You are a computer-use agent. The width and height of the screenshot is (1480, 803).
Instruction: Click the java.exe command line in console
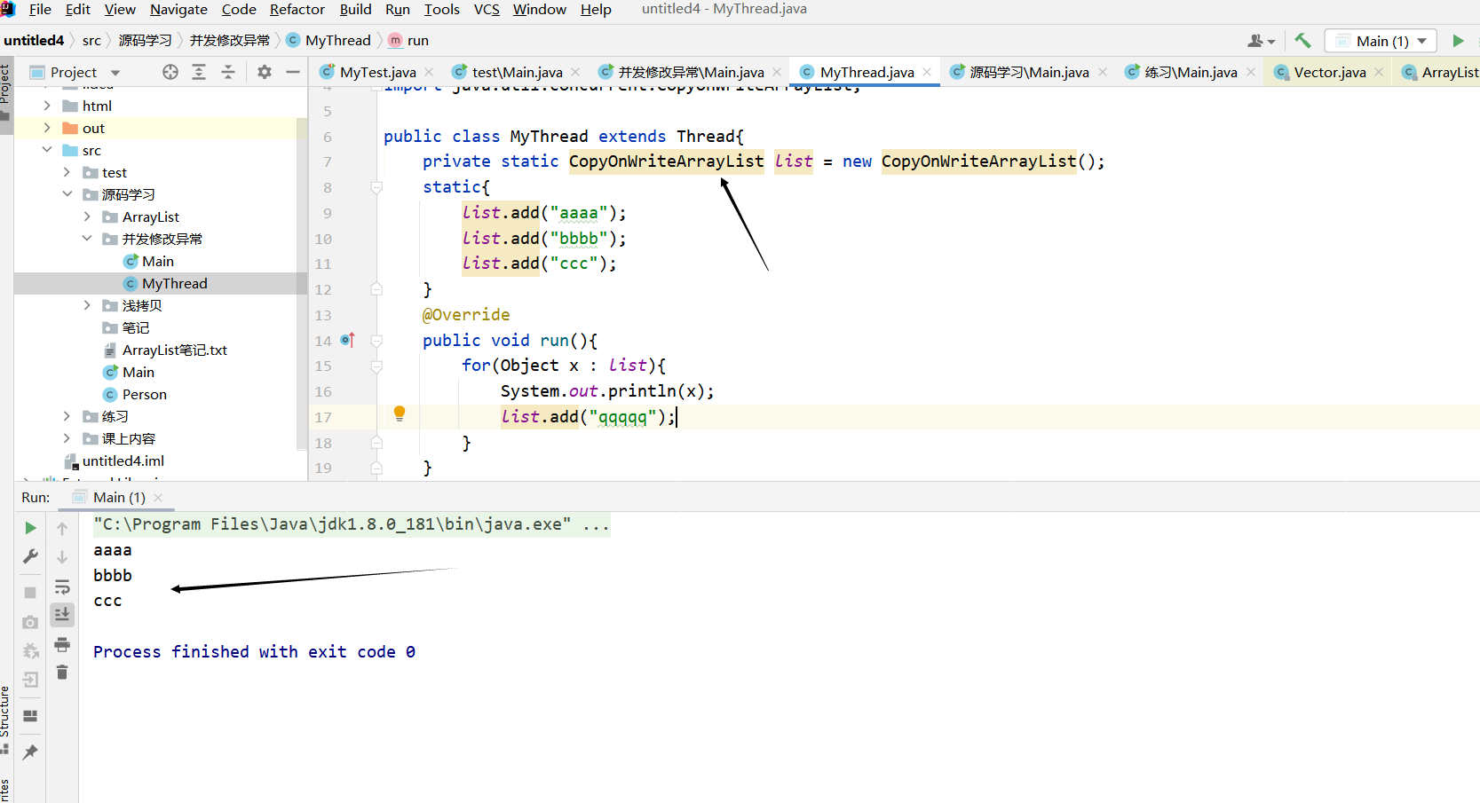pyautogui.click(x=352, y=524)
